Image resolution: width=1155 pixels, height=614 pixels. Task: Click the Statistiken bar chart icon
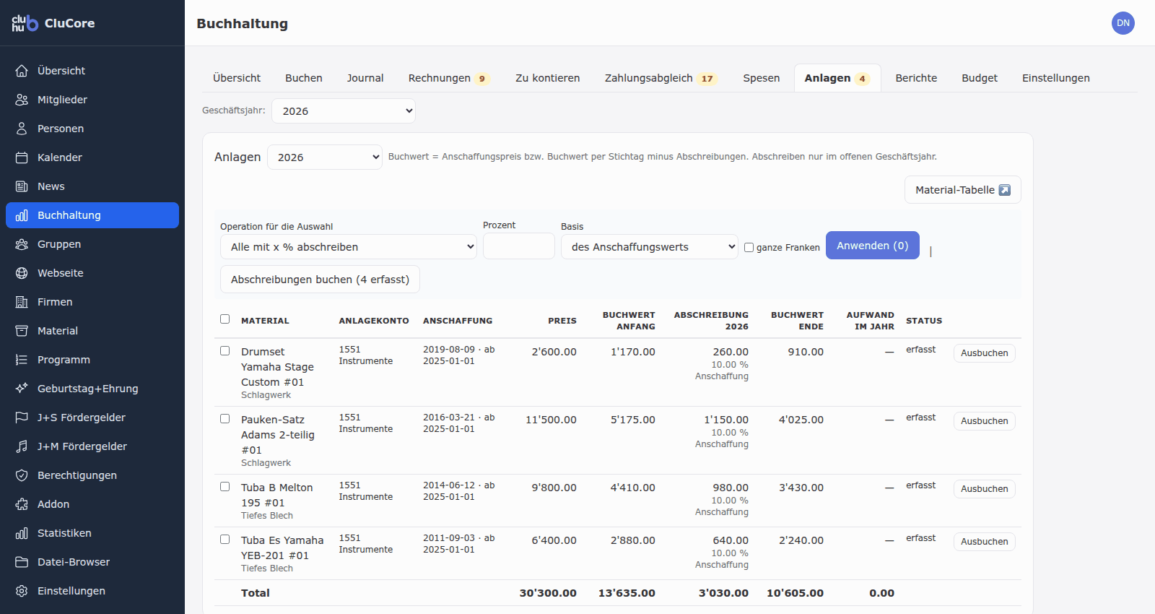[22, 533]
